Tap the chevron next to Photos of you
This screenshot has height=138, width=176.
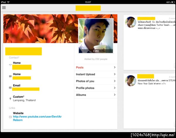coord(115,81)
